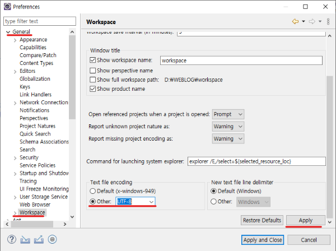This screenshot has width=336, height=251.
Task: Open the missing project encoding Warning dropdown
Action: click(228, 139)
